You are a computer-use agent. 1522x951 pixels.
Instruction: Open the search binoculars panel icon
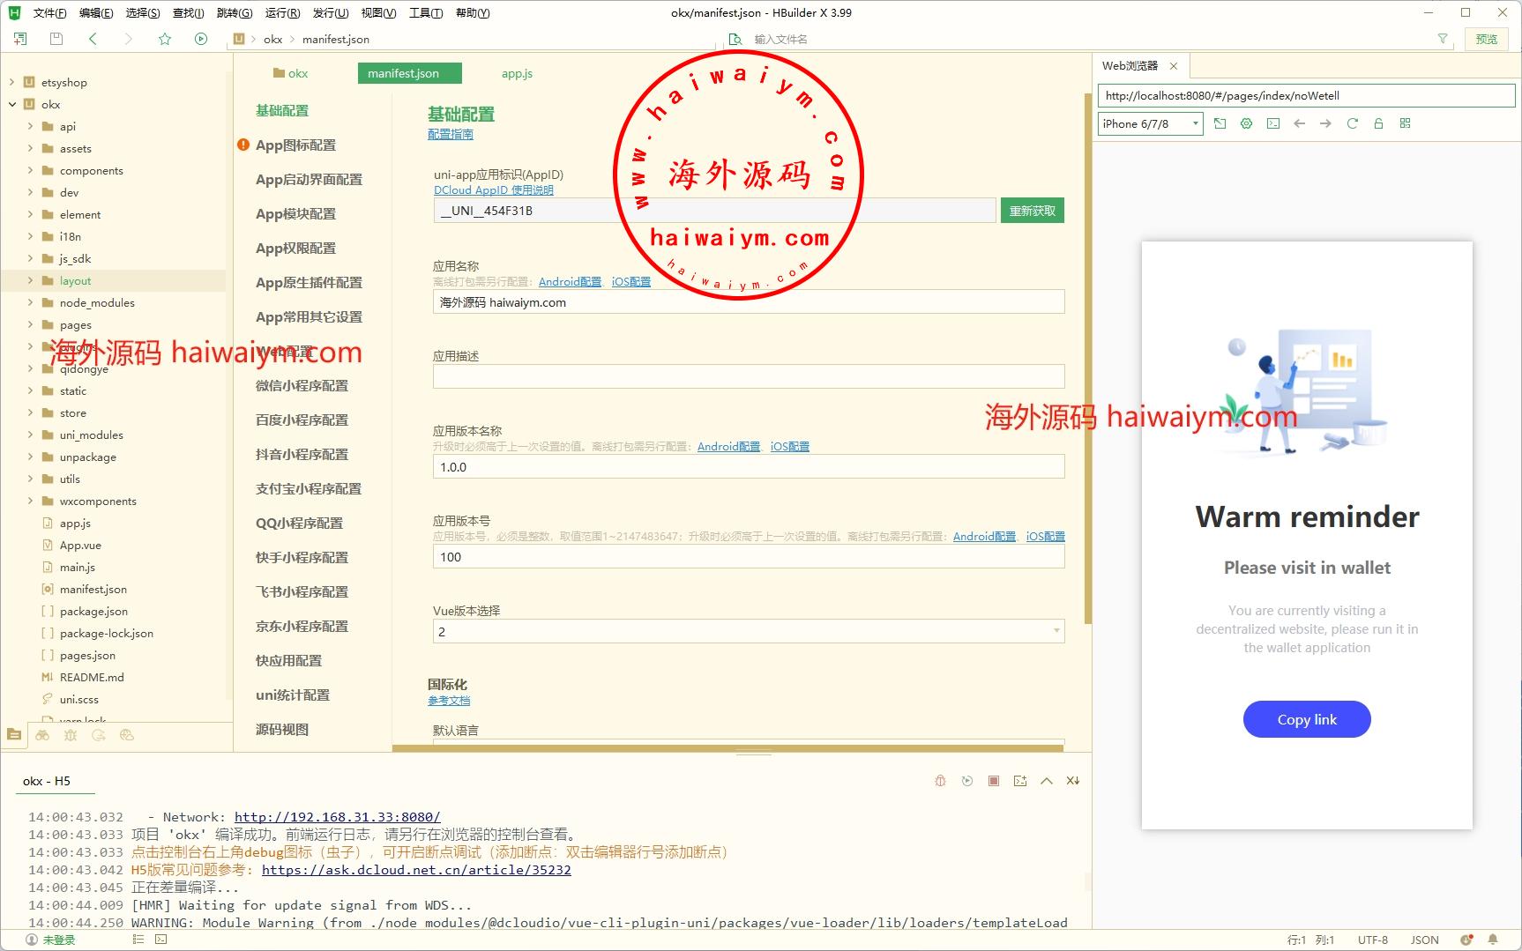pyautogui.click(x=42, y=735)
